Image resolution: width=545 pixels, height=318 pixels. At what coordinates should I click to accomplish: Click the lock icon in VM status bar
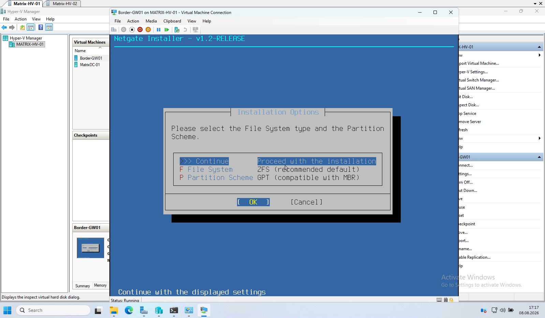point(451,300)
